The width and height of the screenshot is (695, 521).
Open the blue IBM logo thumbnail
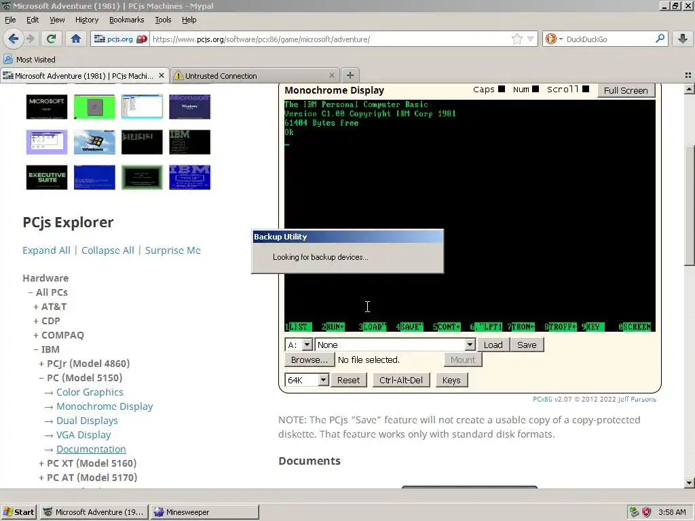click(190, 178)
